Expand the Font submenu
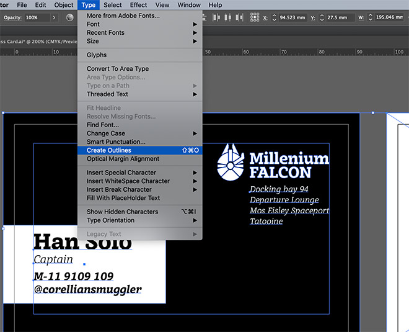 [140, 24]
